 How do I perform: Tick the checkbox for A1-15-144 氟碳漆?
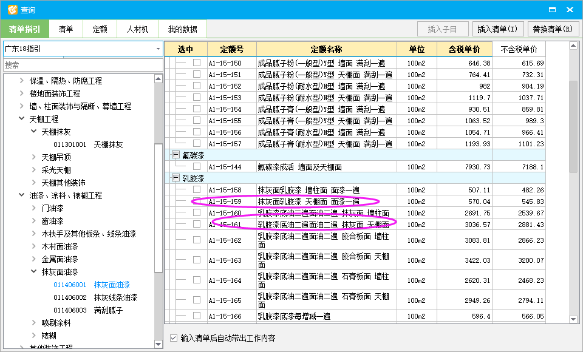197,166
